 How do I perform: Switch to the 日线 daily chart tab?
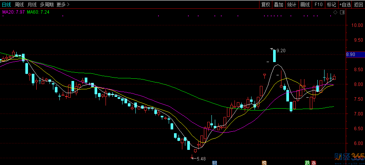click(6, 5)
